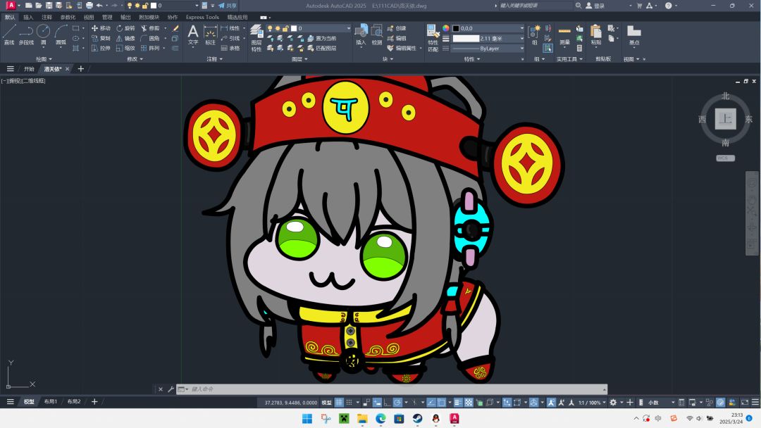Image resolution: width=761 pixels, height=428 pixels.
Task: Click the 上 (Top) face of the ViewCube
Action: (726, 119)
